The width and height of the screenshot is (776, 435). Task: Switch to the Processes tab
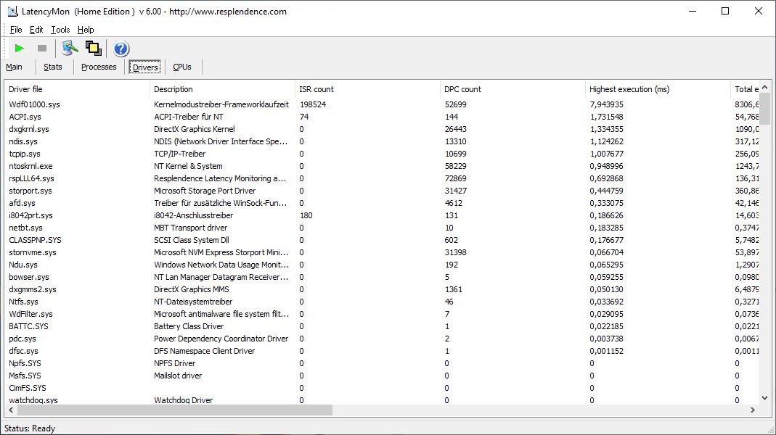point(99,67)
